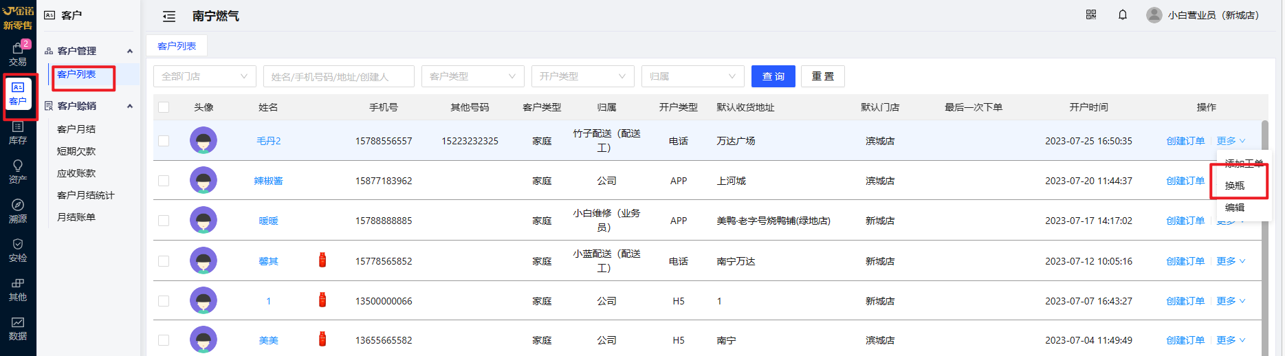Click avatar of customer 毛丹2
Screen dimensions: 1285x356
point(204,140)
